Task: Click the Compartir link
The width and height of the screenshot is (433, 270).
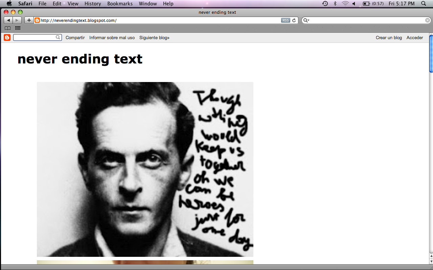Action: point(75,38)
